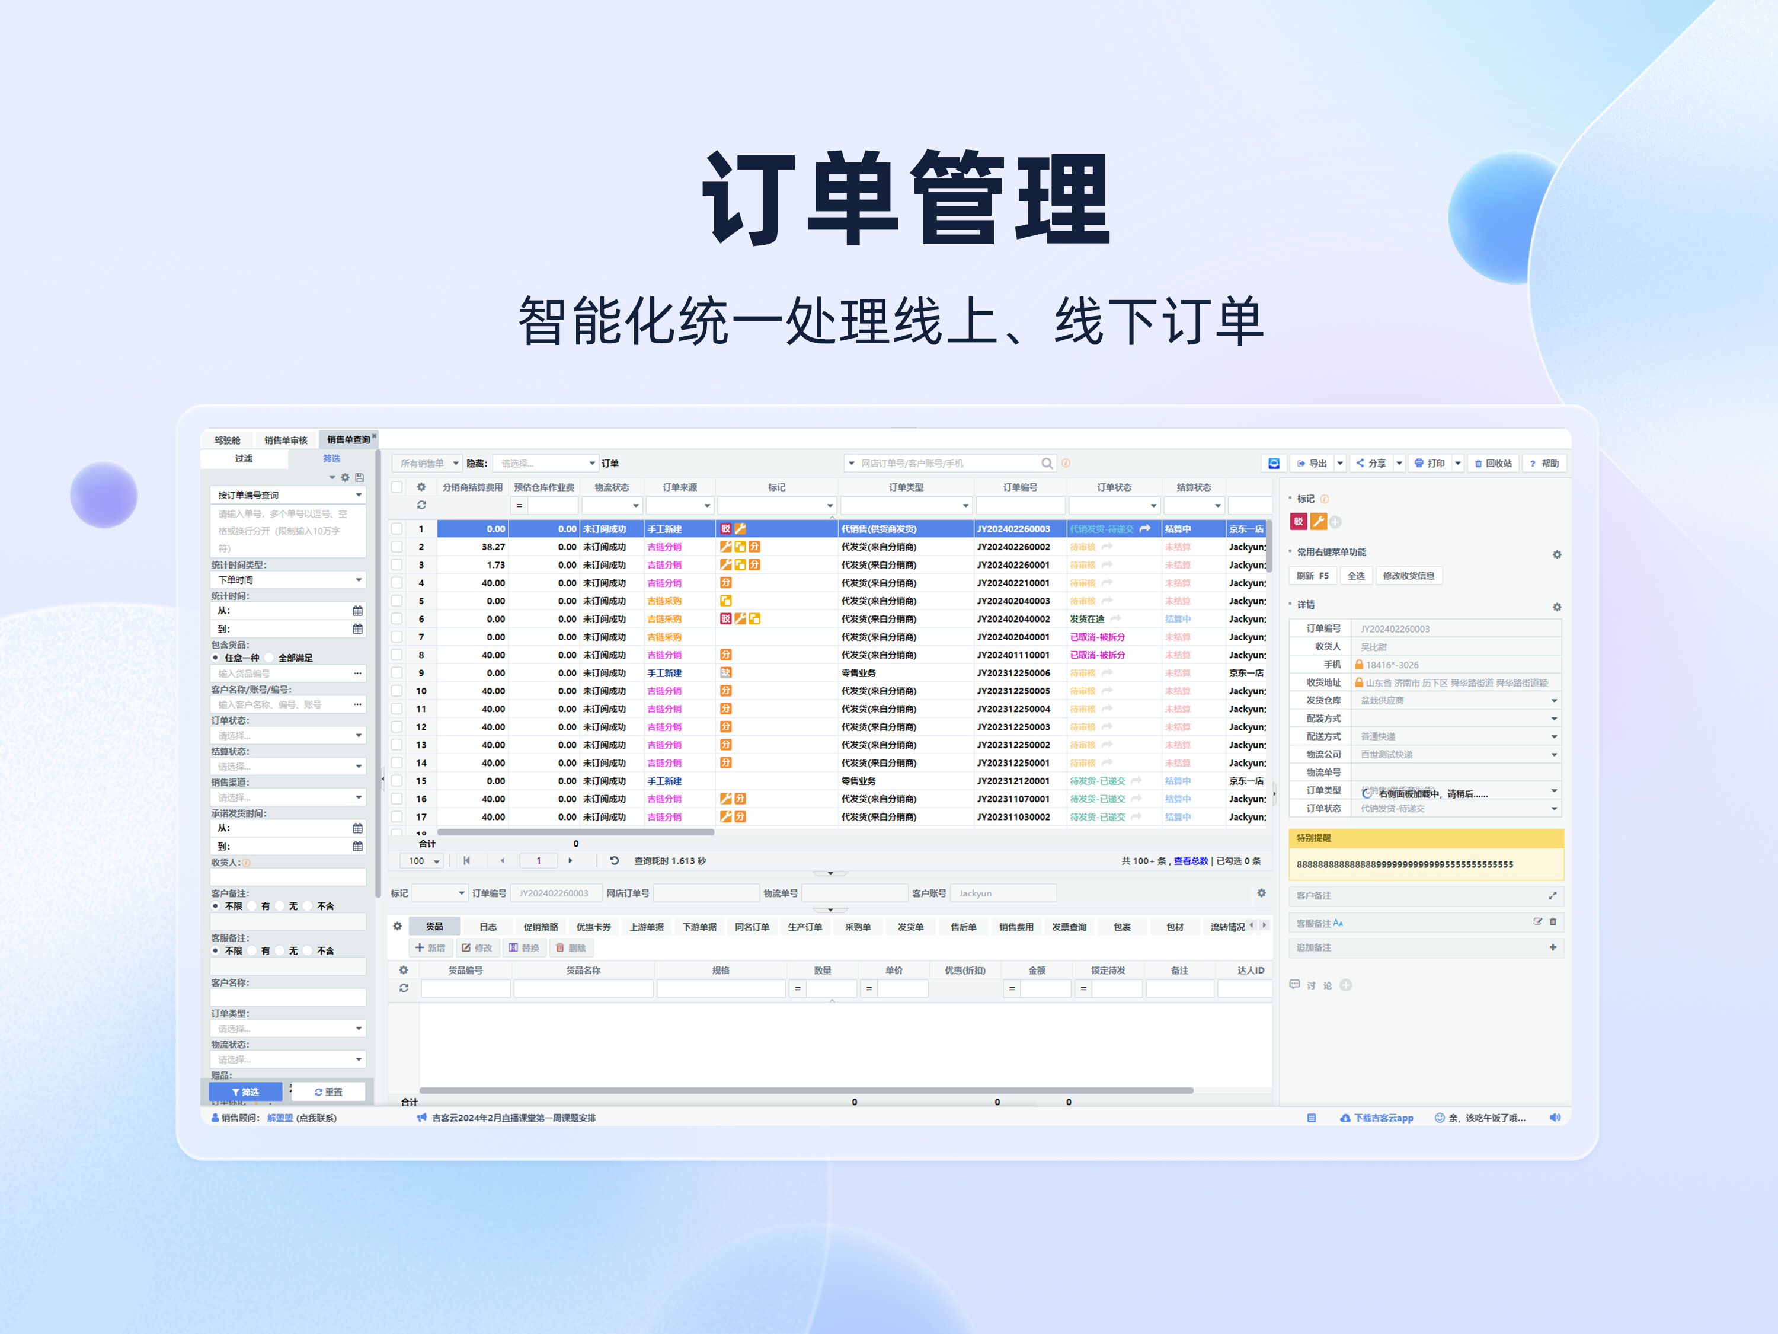Click the settings gear above the order details panel
Screen dimensions: 1778x1334
1557,607
